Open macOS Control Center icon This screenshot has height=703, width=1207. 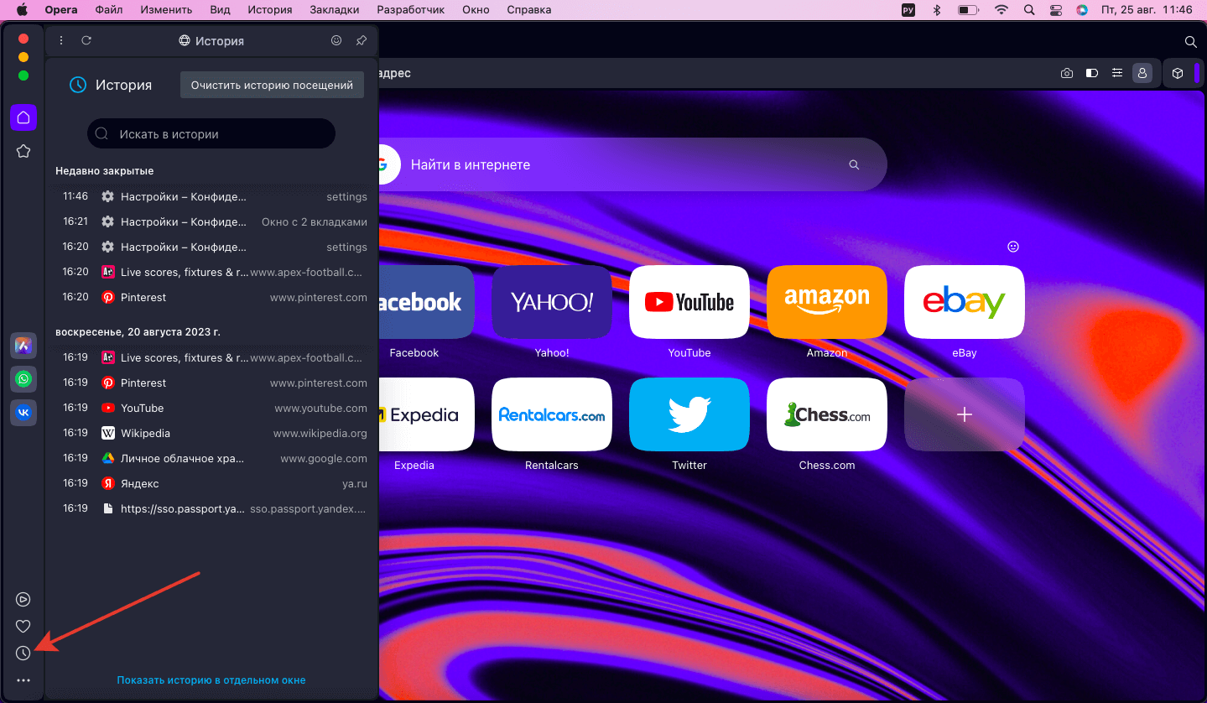[1055, 10]
